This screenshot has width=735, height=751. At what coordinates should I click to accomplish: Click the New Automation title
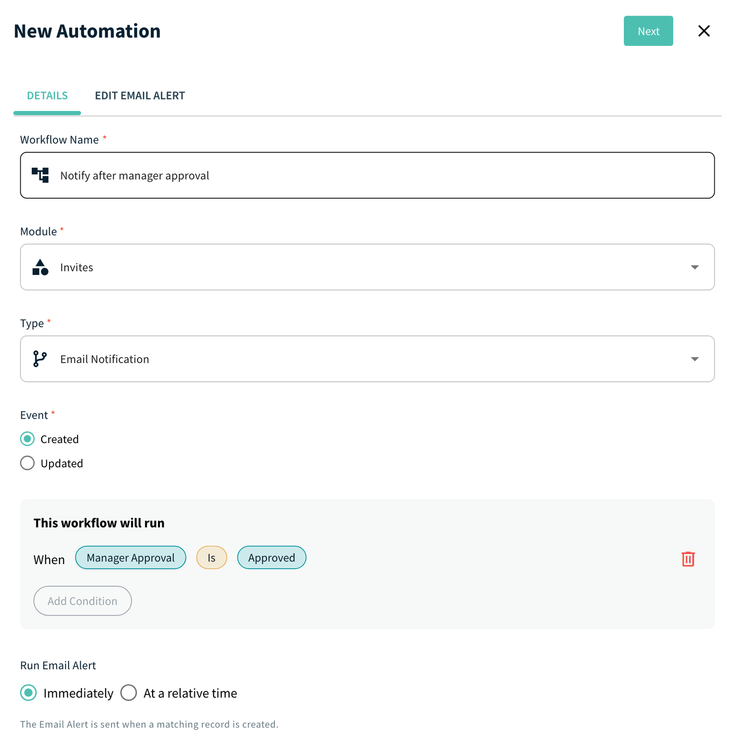coord(87,31)
